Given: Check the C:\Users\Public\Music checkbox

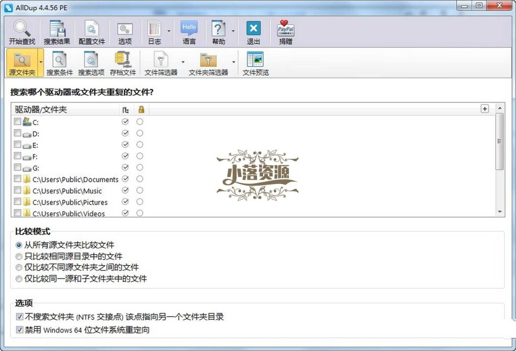Looking at the screenshot, I should pos(18,190).
